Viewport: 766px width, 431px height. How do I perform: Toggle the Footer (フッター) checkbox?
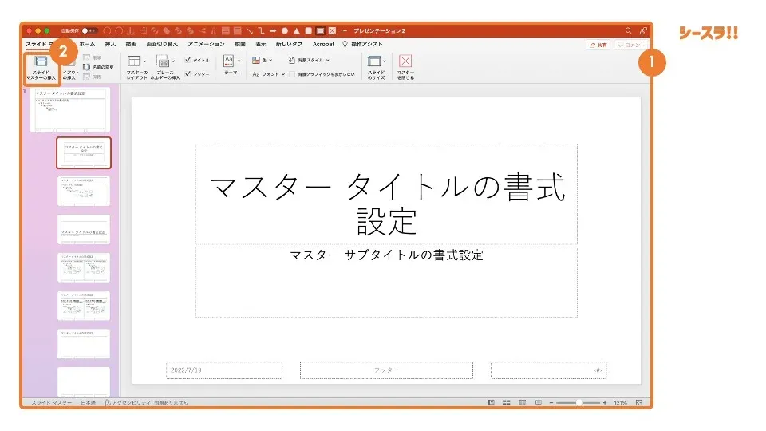point(188,73)
